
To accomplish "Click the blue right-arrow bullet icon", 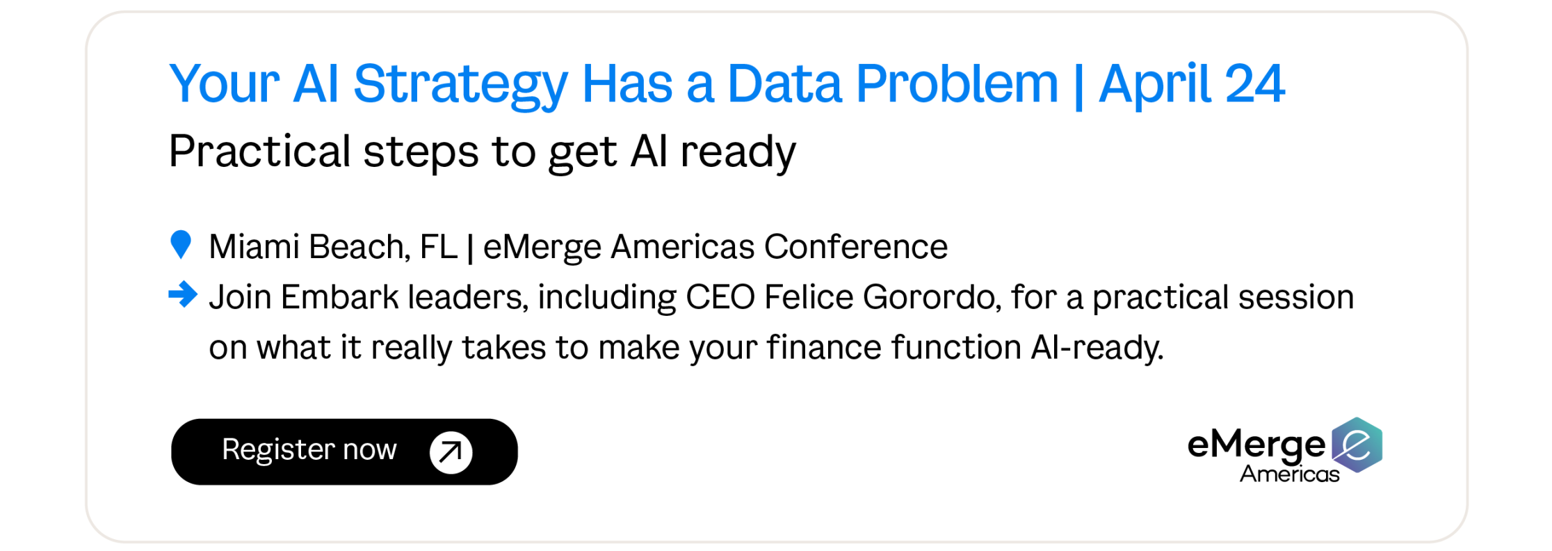I will tap(183, 294).
